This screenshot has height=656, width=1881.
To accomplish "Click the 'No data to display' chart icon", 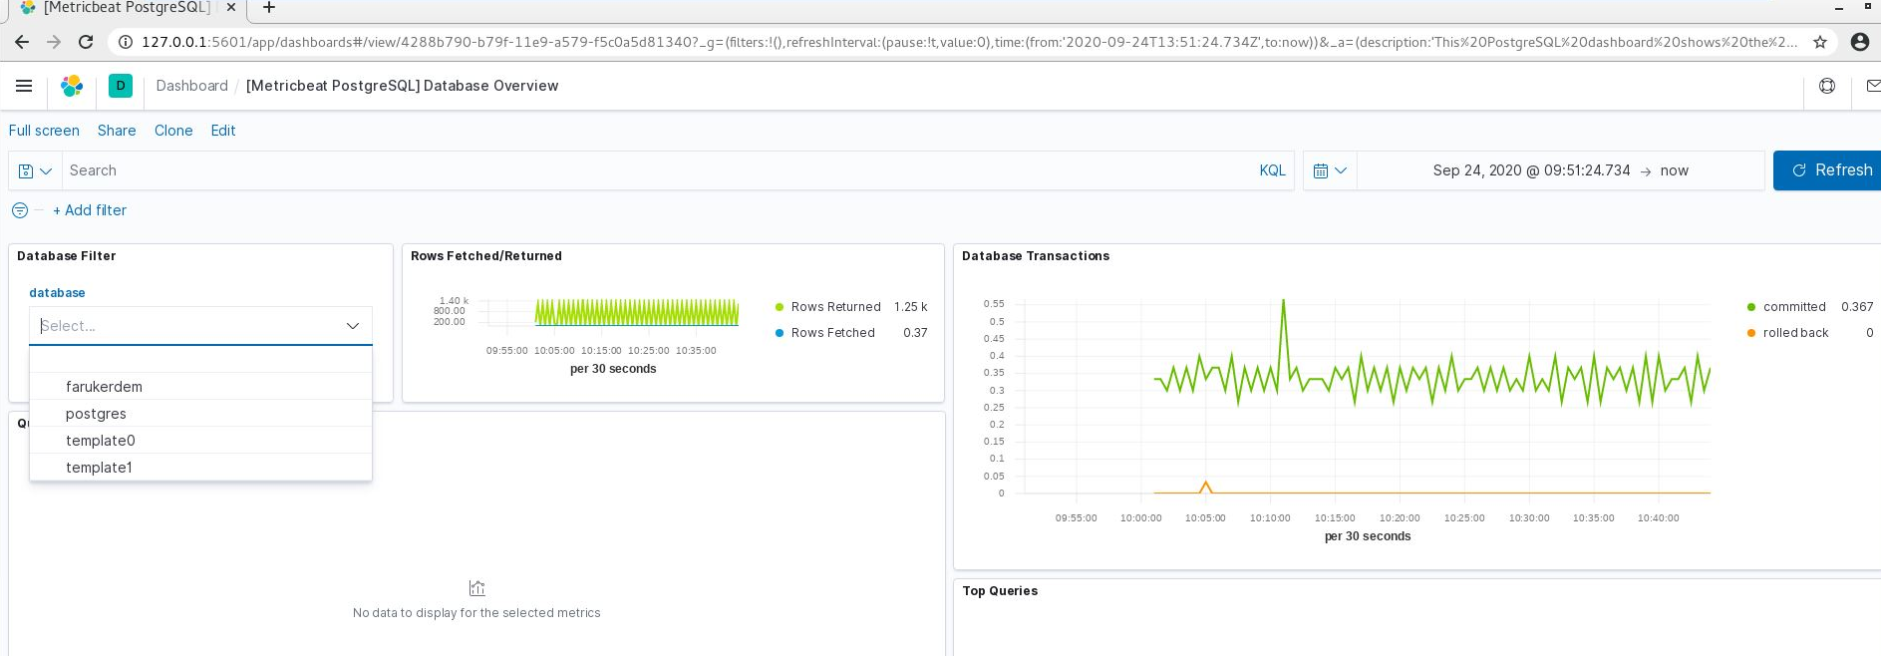I will [476, 588].
